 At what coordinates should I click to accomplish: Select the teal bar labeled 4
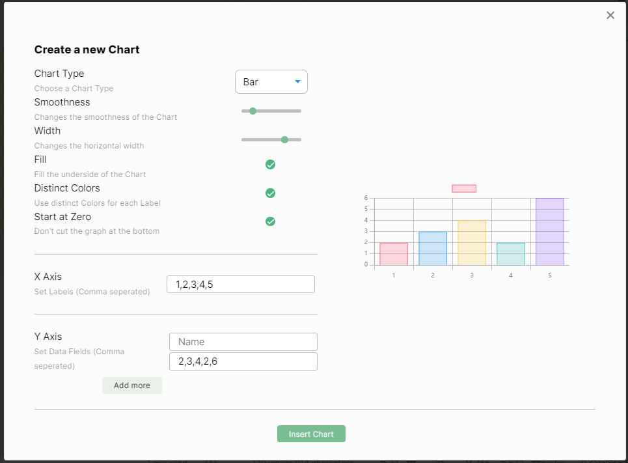511,254
